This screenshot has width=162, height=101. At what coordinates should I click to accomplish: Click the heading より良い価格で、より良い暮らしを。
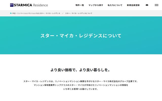click(80, 70)
